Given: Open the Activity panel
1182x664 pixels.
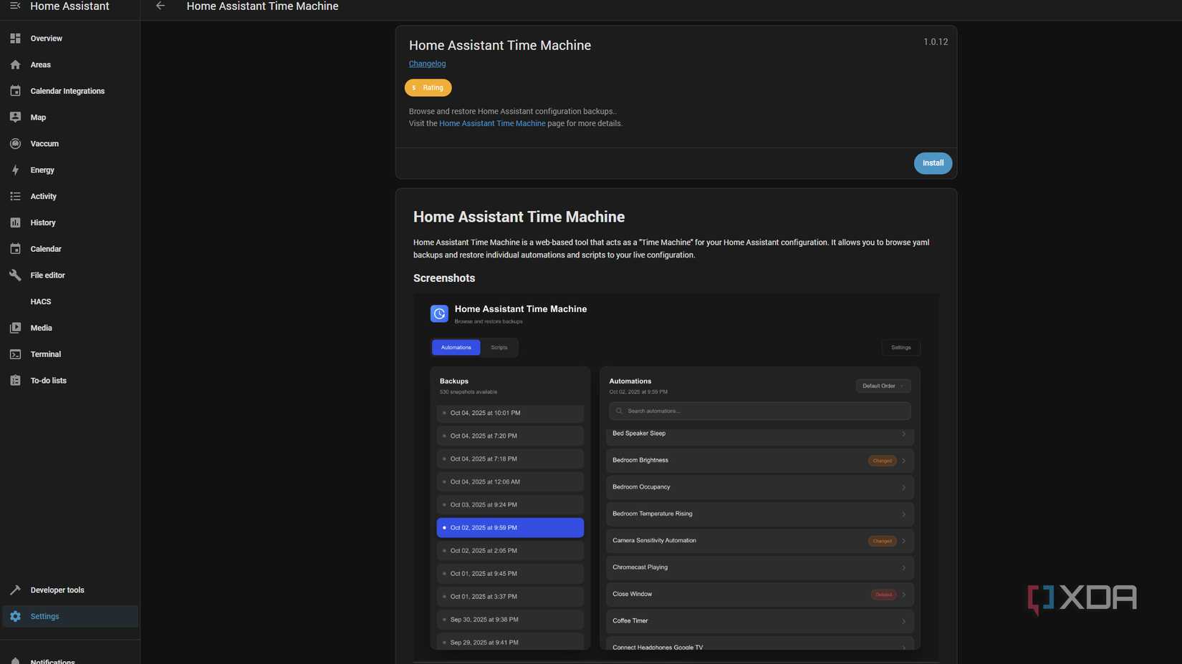Looking at the screenshot, I should pos(43,196).
